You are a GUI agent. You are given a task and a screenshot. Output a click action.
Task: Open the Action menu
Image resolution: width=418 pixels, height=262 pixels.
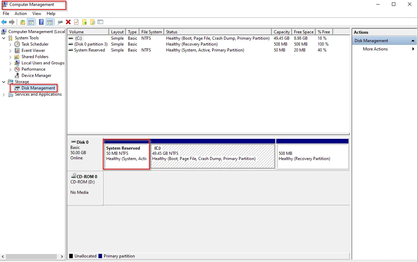(21, 14)
